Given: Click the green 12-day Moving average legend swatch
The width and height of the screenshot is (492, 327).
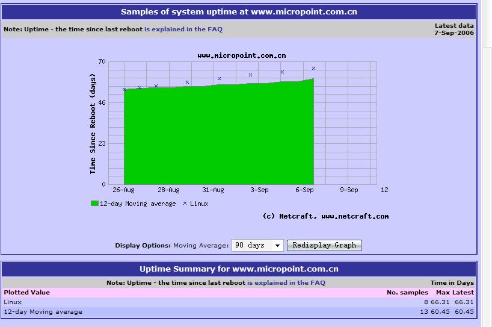Looking at the screenshot, I should tap(94, 204).
